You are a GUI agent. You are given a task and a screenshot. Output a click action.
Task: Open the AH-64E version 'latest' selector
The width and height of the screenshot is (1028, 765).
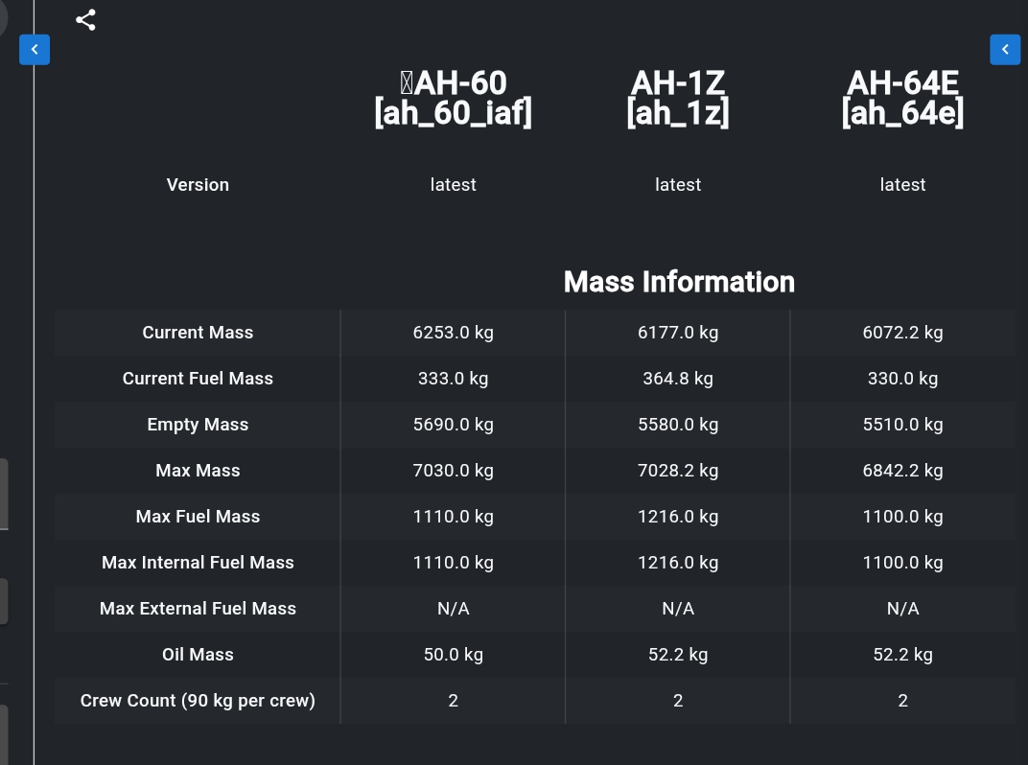[902, 185]
